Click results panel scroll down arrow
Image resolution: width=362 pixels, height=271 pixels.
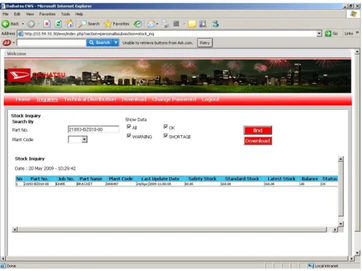click(341, 224)
